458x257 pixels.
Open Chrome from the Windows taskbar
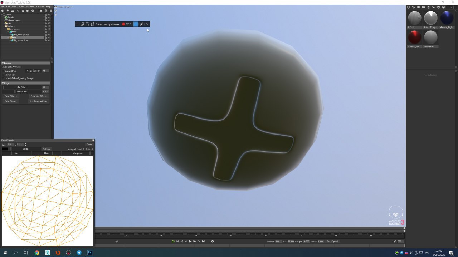pyautogui.click(x=36, y=252)
